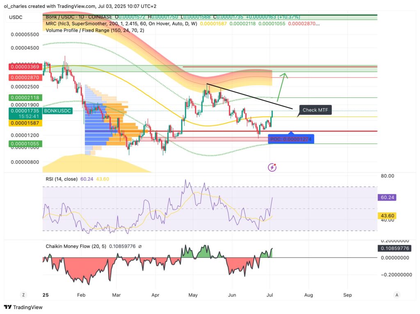This screenshot has height=314, width=420.
Task: Click the purple 60.24 RSI value badge
Action: 388,198
